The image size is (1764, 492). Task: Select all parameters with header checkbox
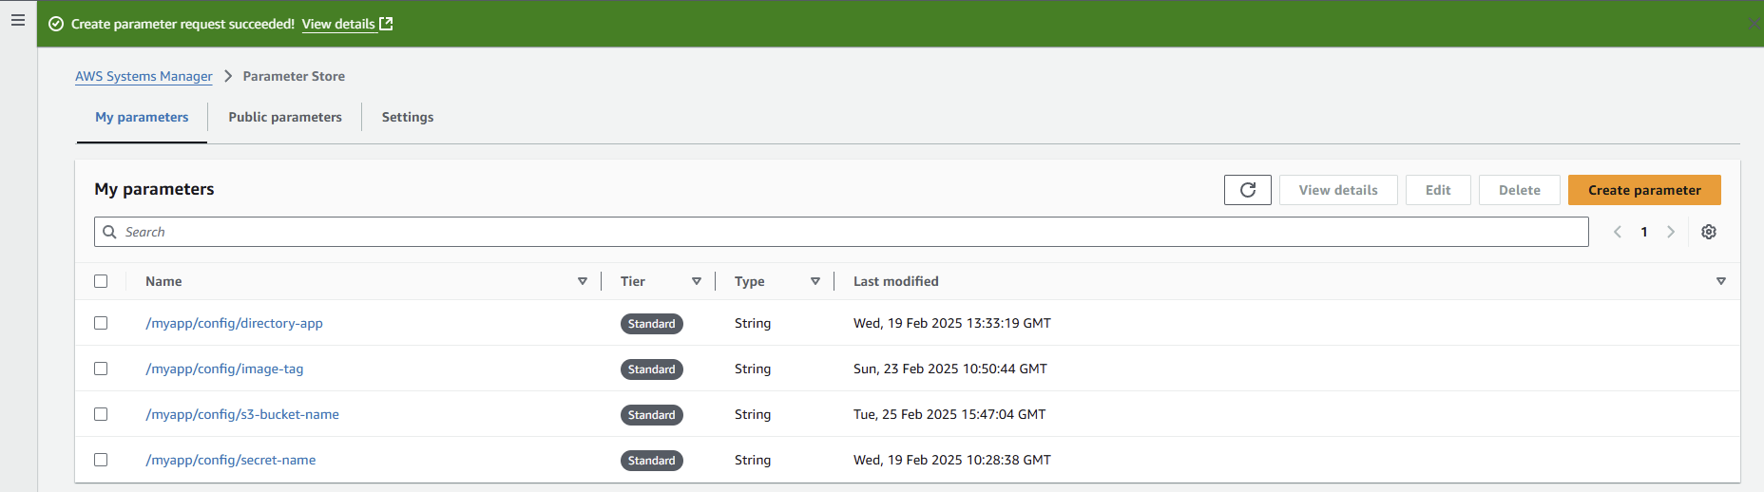[101, 281]
